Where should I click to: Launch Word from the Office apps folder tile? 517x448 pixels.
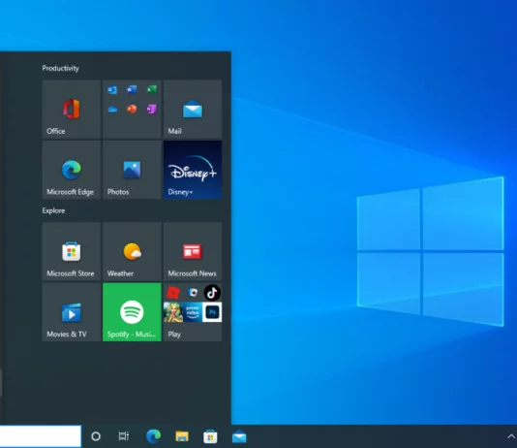point(132,89)
